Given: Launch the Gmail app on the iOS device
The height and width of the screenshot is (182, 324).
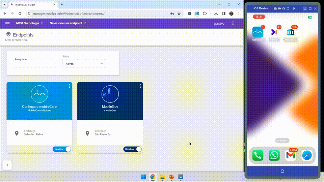Looking at the screenshot, I should [291, 155].
